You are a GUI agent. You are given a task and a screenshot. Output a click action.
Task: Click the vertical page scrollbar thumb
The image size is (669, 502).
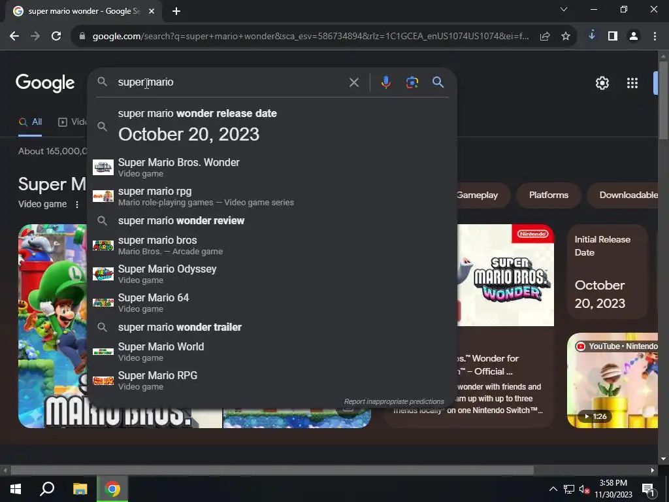pos(663,100)
